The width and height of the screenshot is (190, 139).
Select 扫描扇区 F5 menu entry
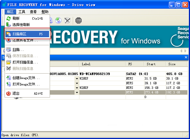click(27, 34)
